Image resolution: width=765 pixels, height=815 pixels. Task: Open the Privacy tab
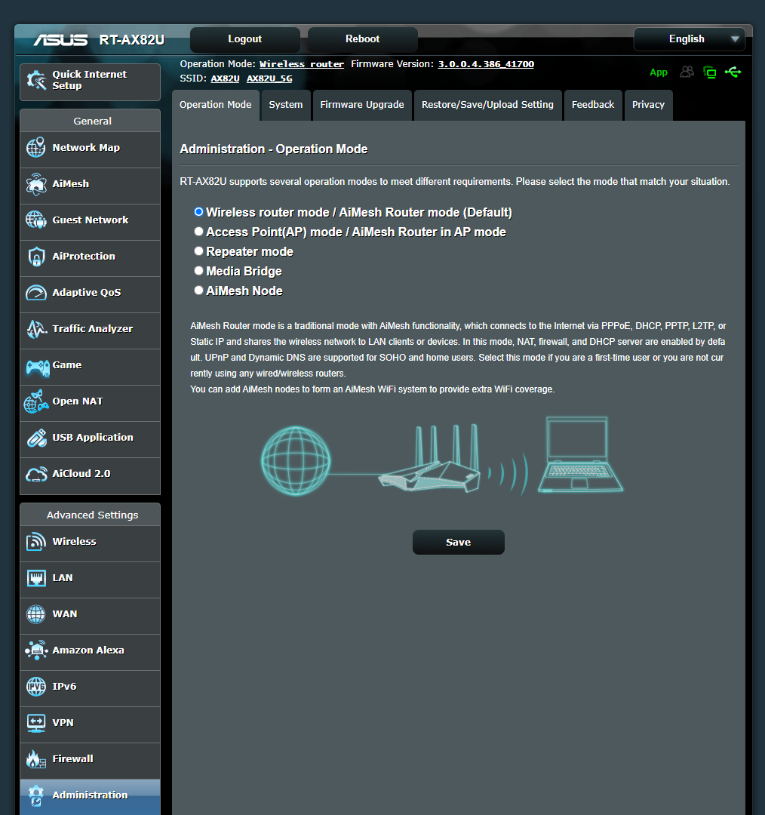(648, 105)
